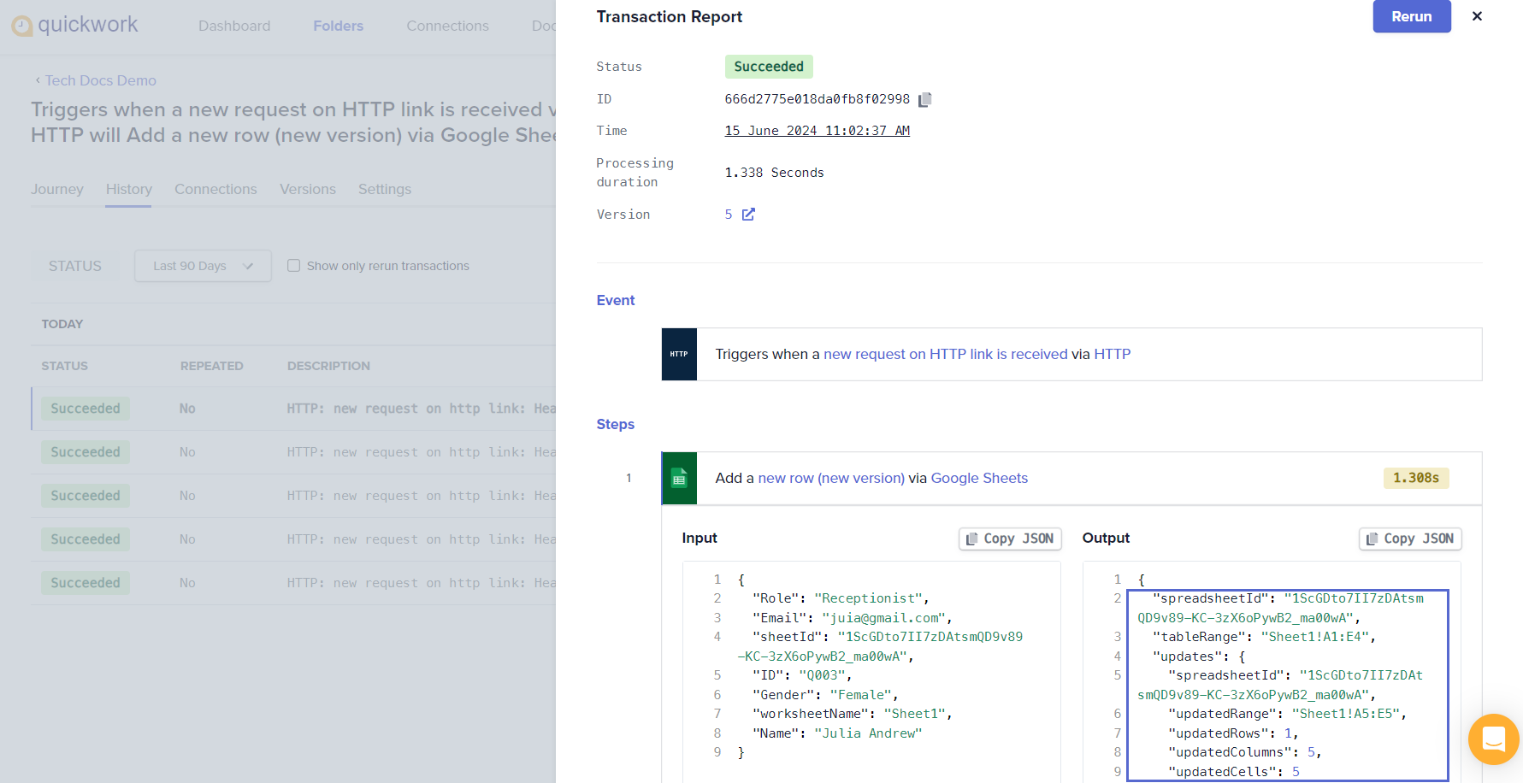Select the first Succeeded transaction row
The image size is (1523, 783).
293,409
